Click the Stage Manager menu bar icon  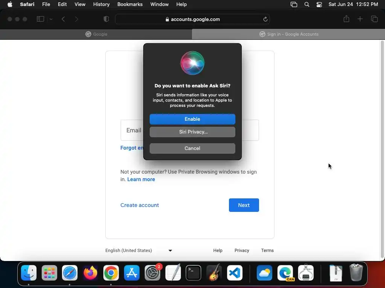pos(294,4)
